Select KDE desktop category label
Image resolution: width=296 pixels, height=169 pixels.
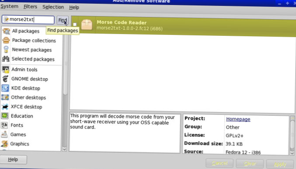(26, 88)
